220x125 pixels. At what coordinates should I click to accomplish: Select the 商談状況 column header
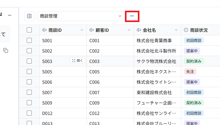point(200,30)
